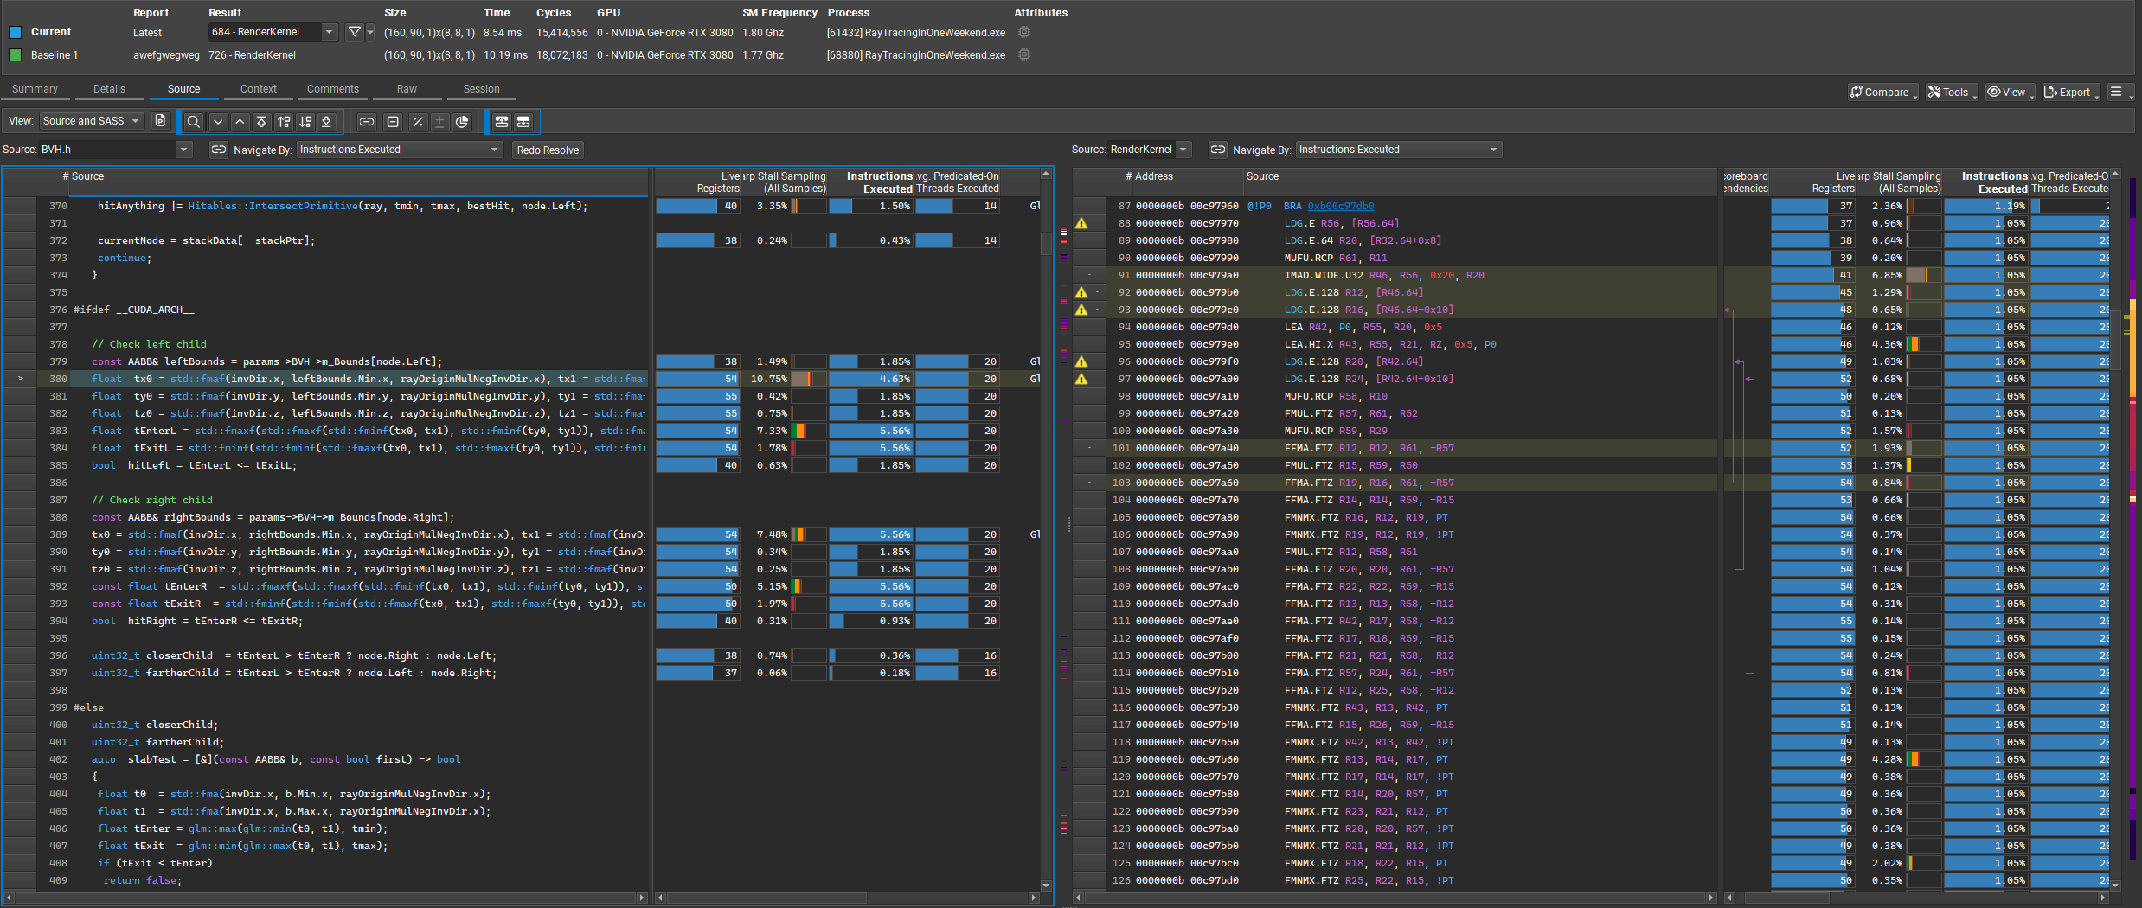The image size is (2142, 908).
Task: Toggle the Baseline 1 checkbox
Action: click(16, 54)
